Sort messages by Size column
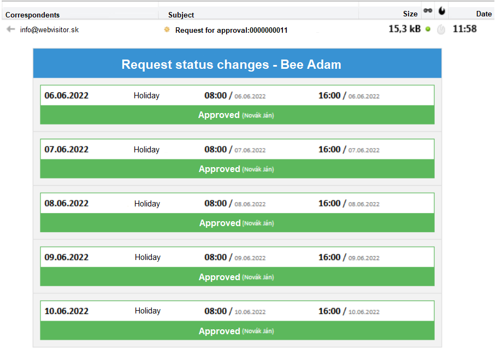The width and height of the screenshot is (497, 349). [x=410, y=14]
